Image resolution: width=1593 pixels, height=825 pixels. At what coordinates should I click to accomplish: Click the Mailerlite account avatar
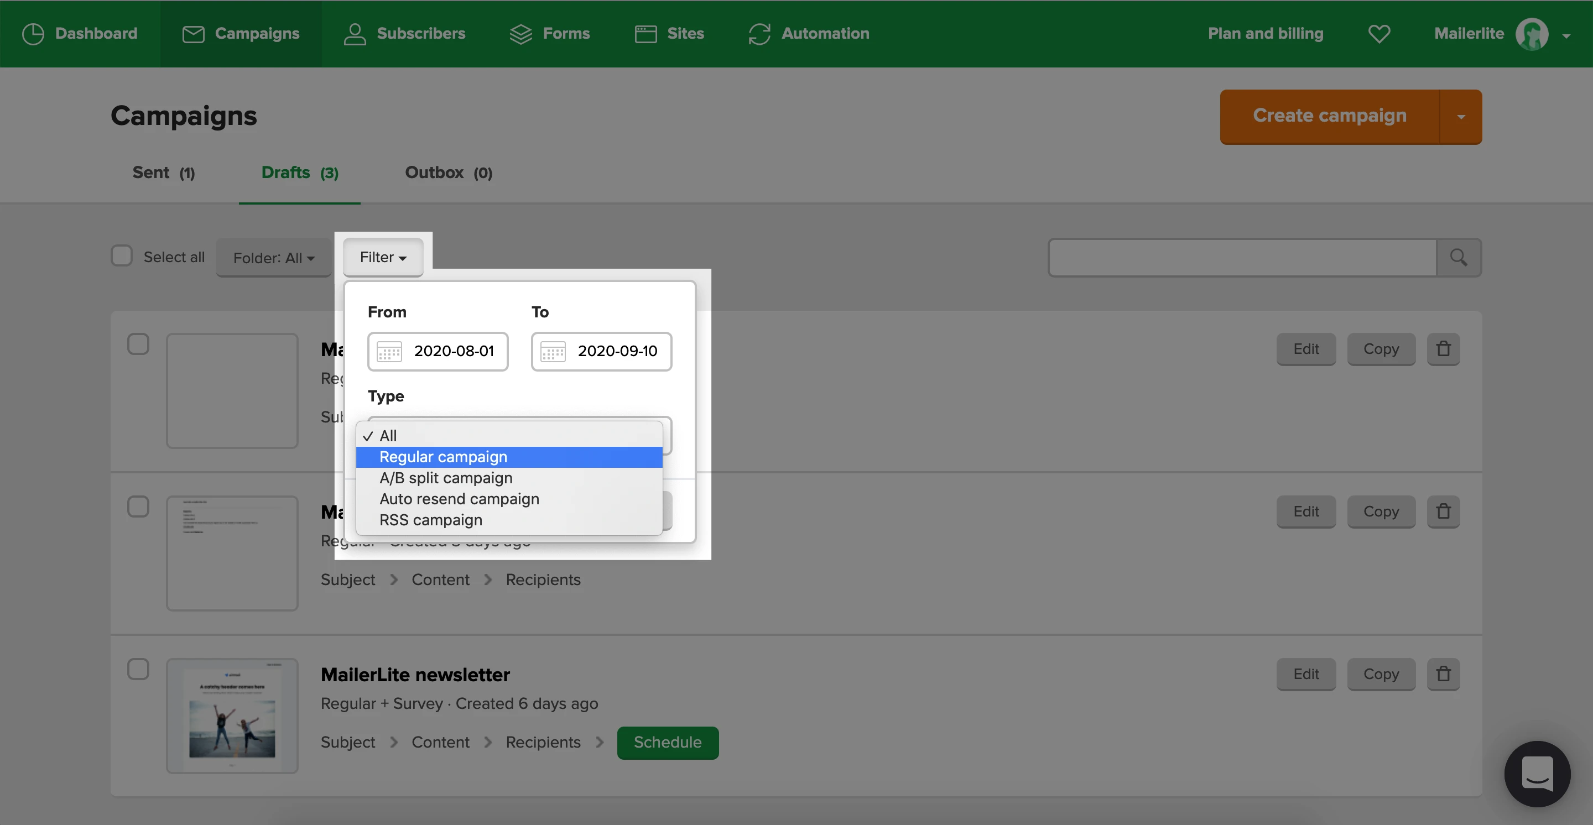point(1531,34)
